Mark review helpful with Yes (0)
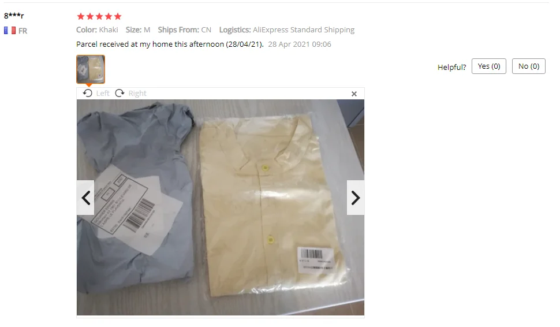560x327 pixels. 488,66
